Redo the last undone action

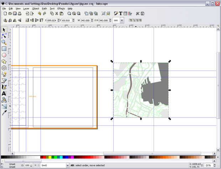[x=45, y=13]
